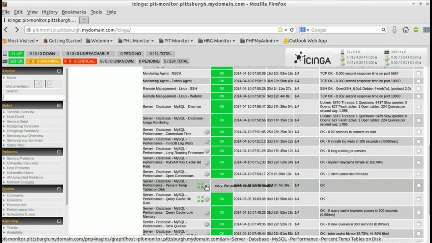Screen dimensions: 432x243
Task: Open graph icon for Query Cache Hit Rate
Action: (x=200, y=199)
